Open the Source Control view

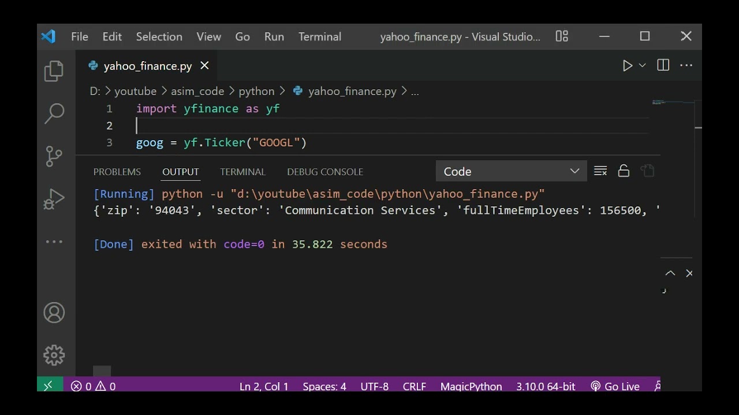[x=54, y=156]
